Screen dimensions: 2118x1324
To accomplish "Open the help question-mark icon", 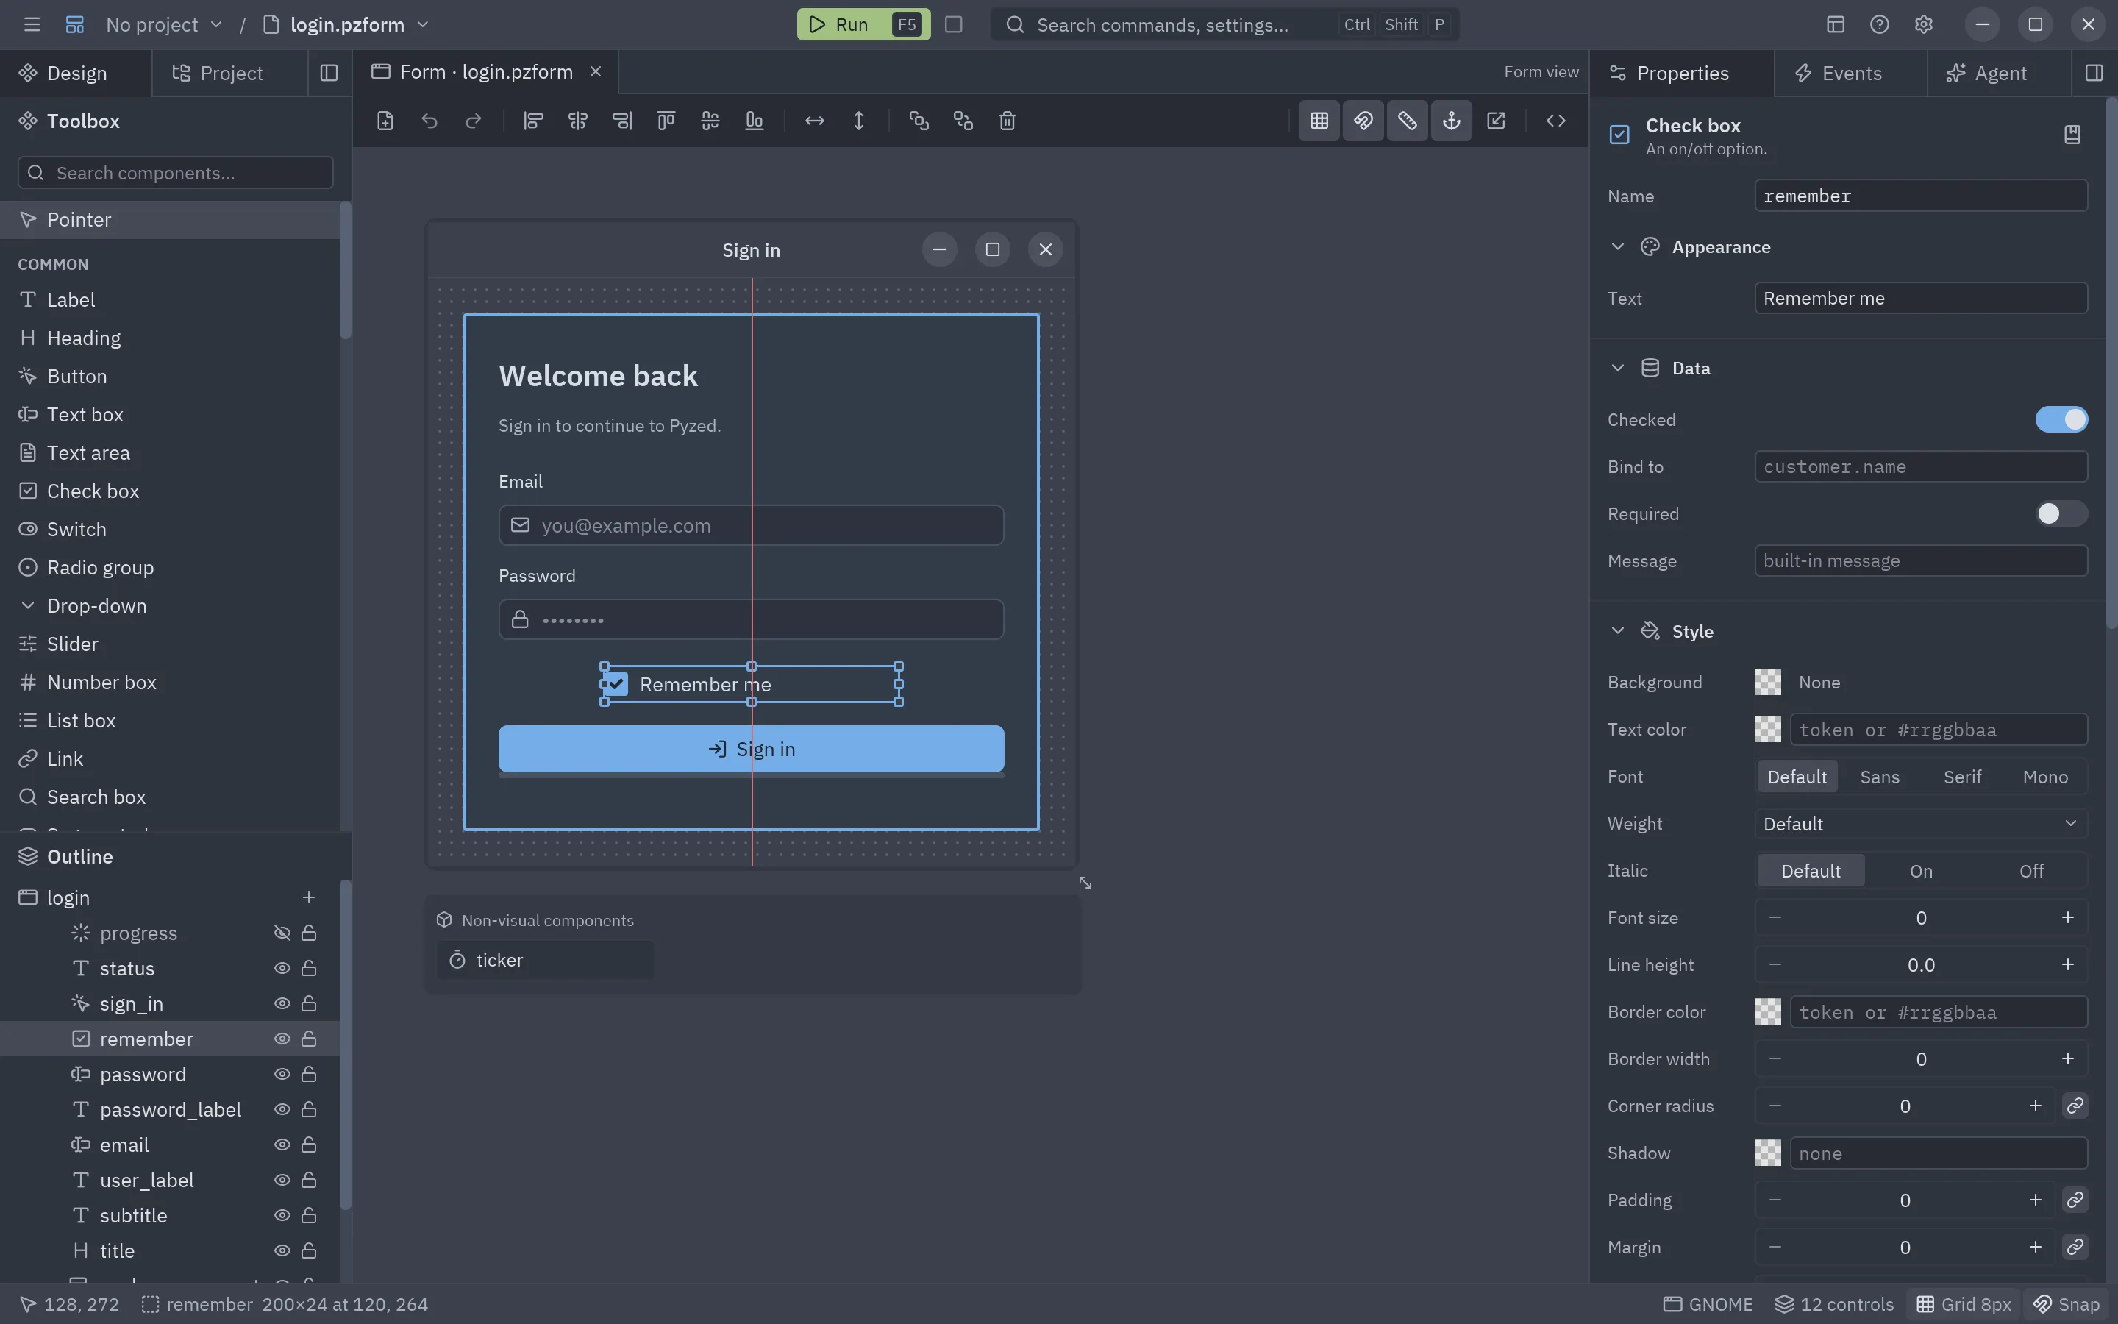I will pyautogui.click(x=1879, y=24).
